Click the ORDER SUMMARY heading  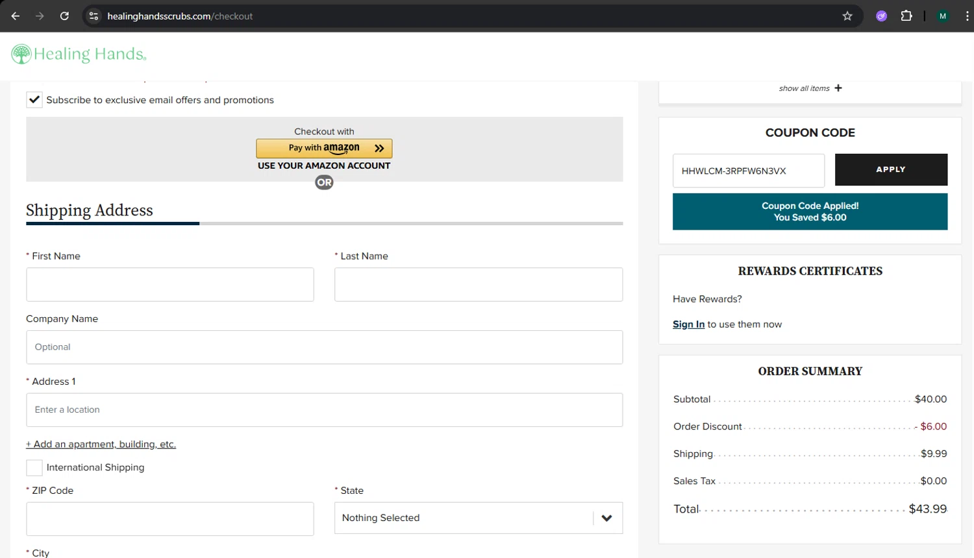coord(810,371)
